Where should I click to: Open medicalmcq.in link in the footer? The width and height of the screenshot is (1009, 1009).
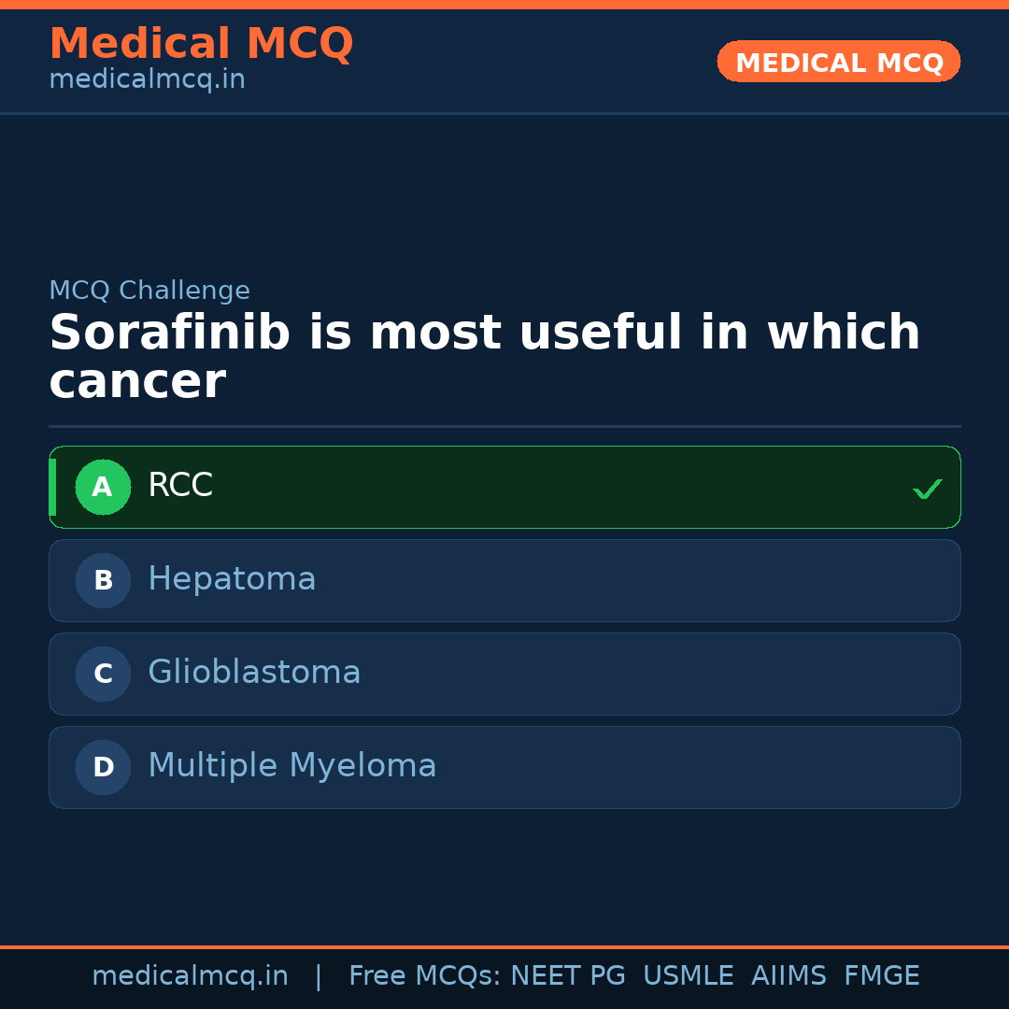[x=190, y=976]
